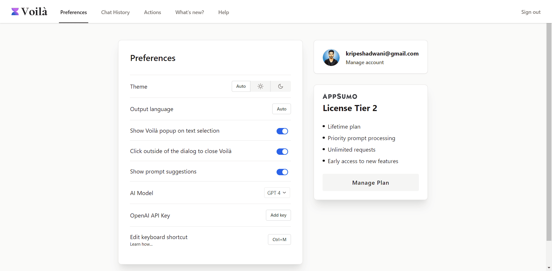This screenshot has height=271, width=552.
Task: Click the Manage account link
Action: tap(365, 62)
